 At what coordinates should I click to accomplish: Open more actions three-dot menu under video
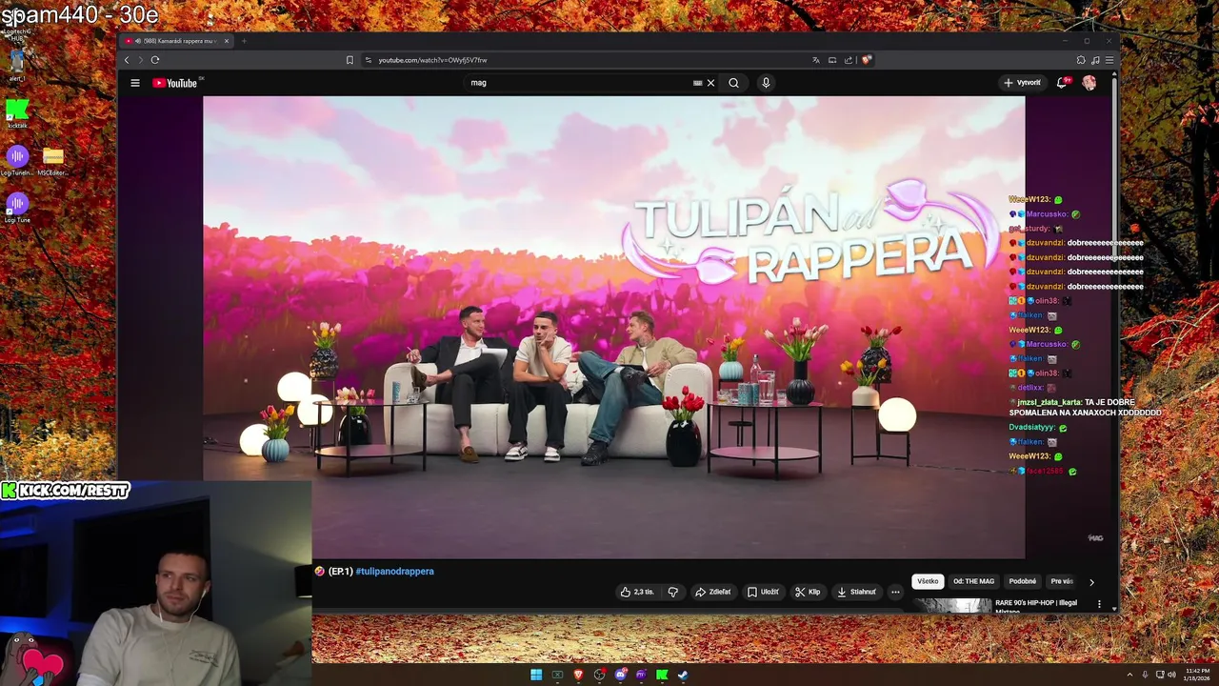(895, 592)
